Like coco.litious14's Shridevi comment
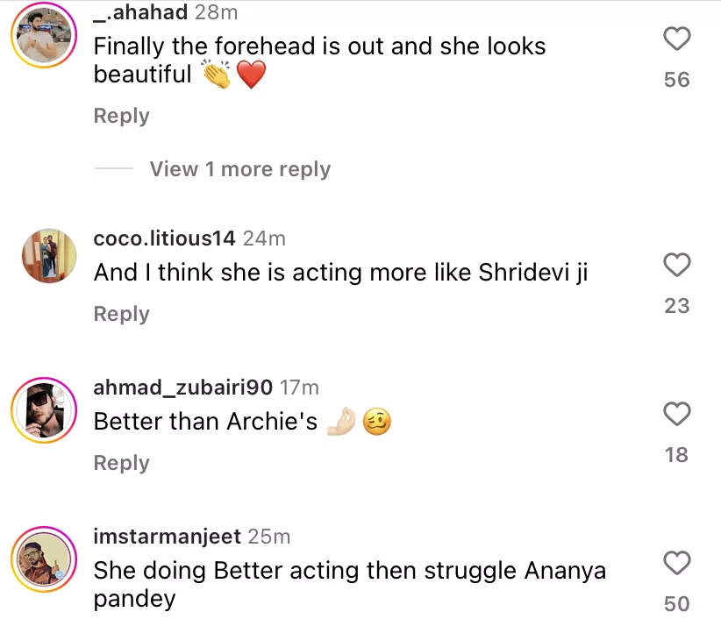This screenshot has height=619, width=721. coord(676,264)
